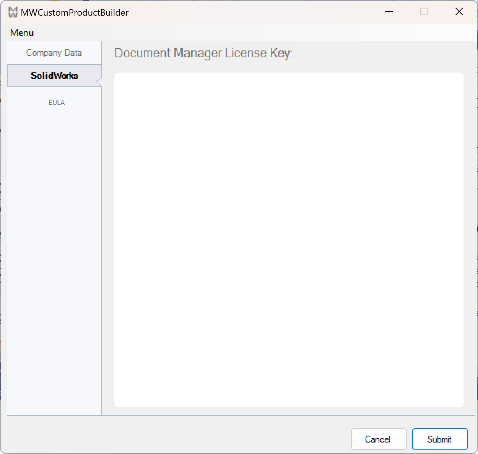Select the SolidWorks tab
Screen dimensions: 478x454
click(x=54, y=76)
